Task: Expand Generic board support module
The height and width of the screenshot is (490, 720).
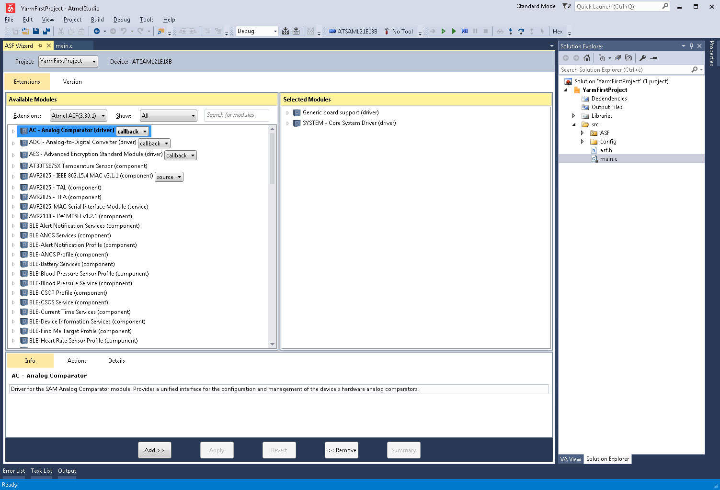Action: click(x=287, y=113)
